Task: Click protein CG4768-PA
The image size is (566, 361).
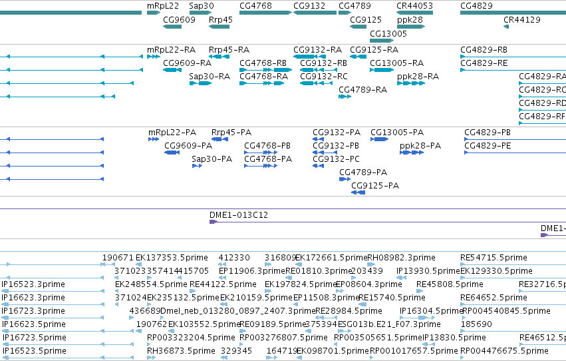Action: click(261, 166)
